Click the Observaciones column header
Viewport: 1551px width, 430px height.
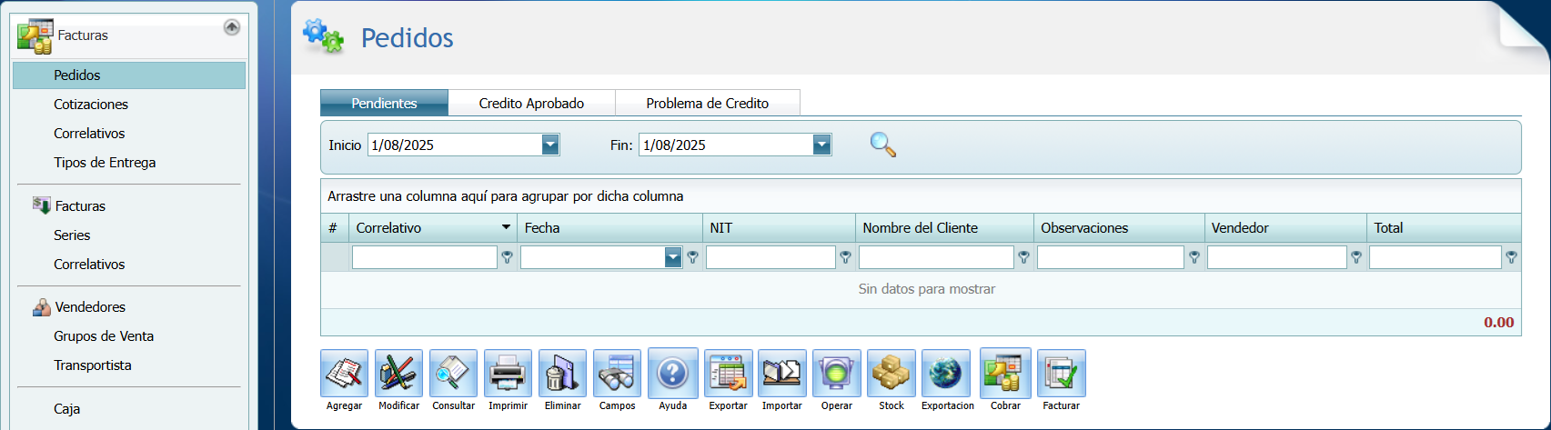pyautogui.click(x=1119, y=228)
